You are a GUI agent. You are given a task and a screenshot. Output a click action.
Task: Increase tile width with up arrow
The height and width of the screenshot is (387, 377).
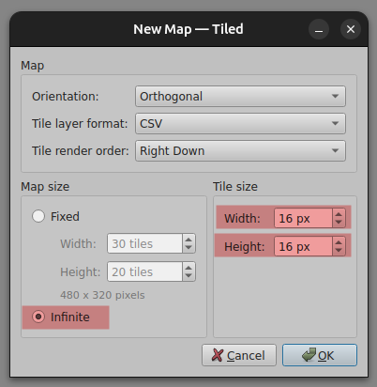pos(339,214)
